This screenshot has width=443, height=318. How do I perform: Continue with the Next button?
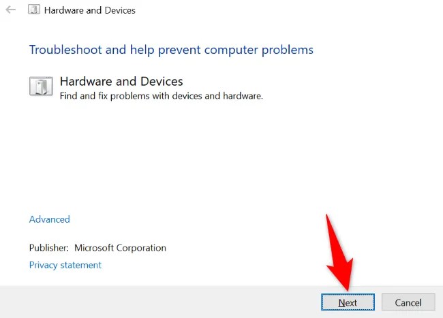(x=348, y=302)
